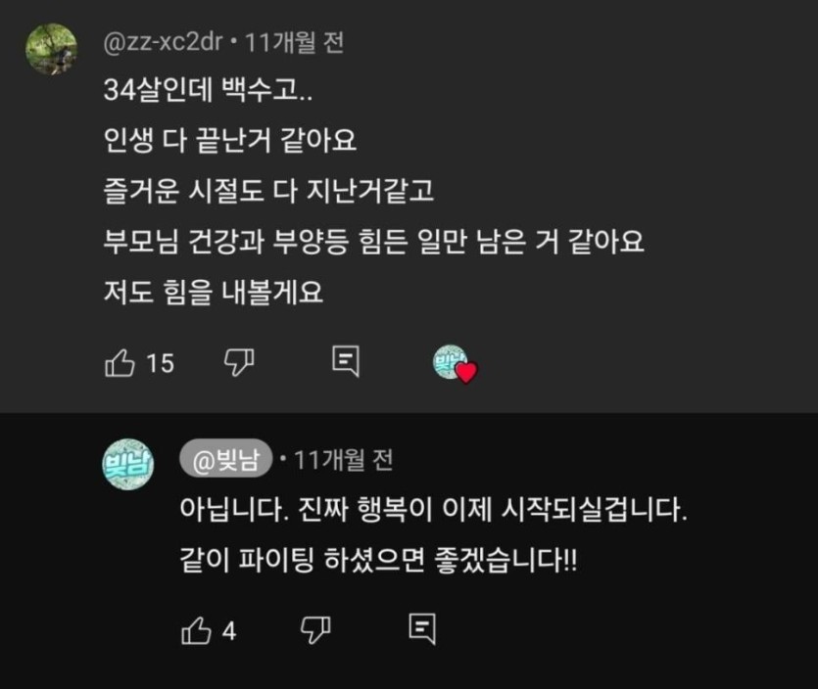
Task: Click the line starting with "부모님 건강과 부양등"
Action: (373, 240)
